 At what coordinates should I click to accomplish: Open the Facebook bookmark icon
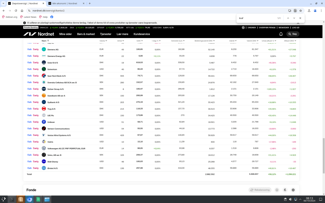tap(52, 17)
